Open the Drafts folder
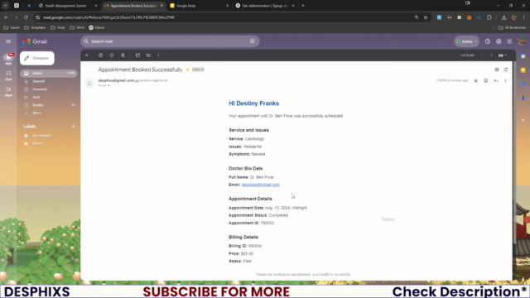The width and height of the screenshot is (530, 298). 48,105
